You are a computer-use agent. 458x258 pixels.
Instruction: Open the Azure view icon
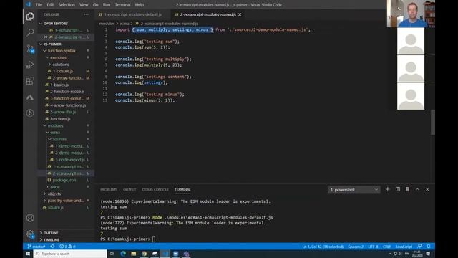pos(30,97)
